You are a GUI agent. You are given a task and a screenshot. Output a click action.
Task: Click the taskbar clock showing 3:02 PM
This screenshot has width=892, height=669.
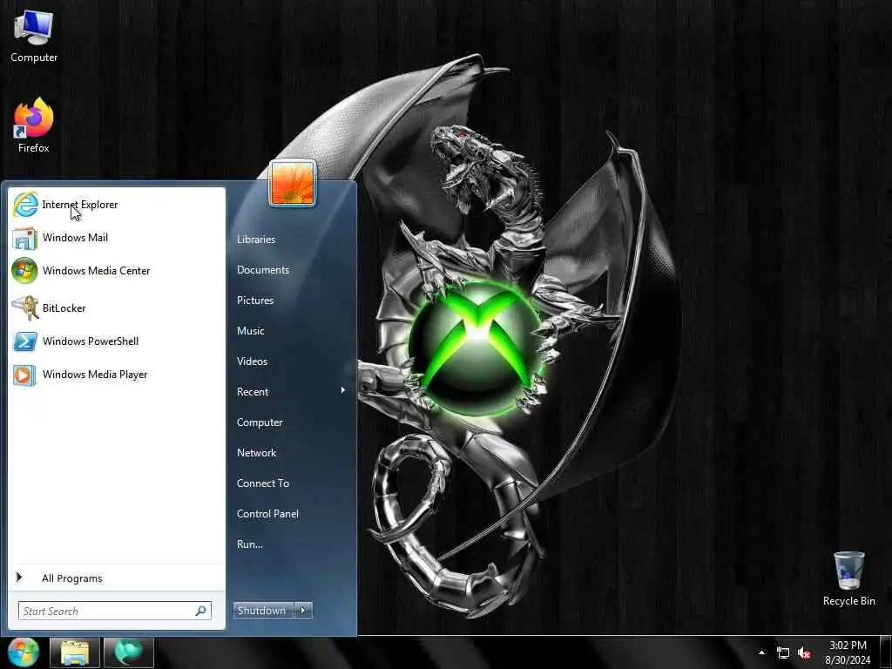[848, 652]
